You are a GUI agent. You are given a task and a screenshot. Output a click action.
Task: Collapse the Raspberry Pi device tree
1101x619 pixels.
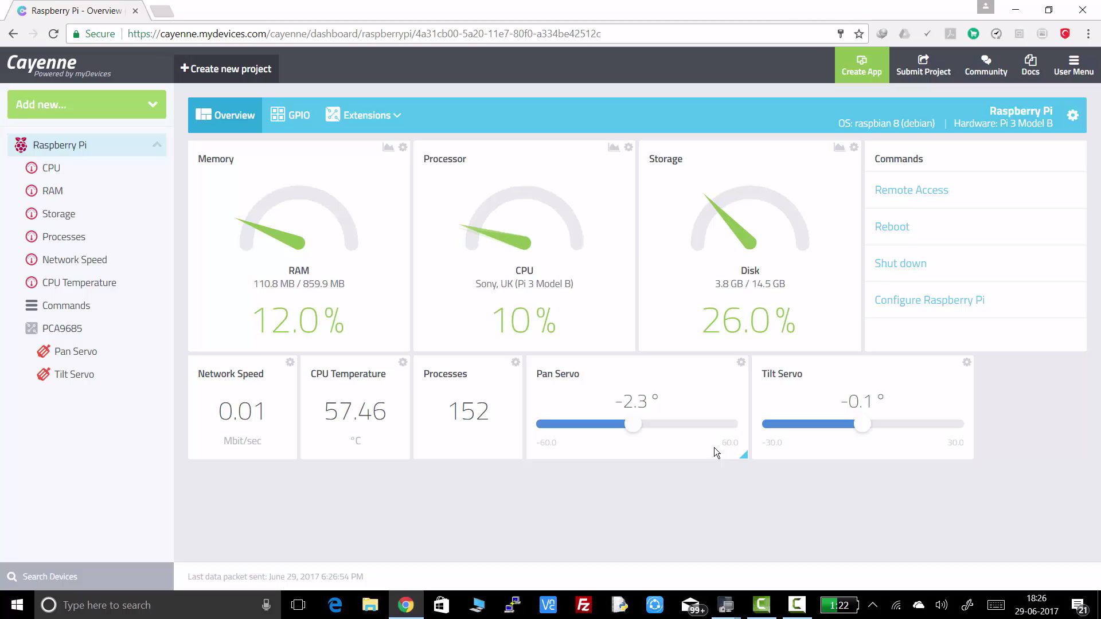point(157,144)
